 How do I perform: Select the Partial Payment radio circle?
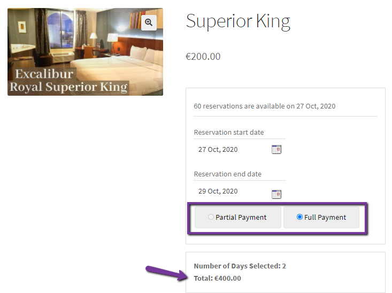(211, 217)
